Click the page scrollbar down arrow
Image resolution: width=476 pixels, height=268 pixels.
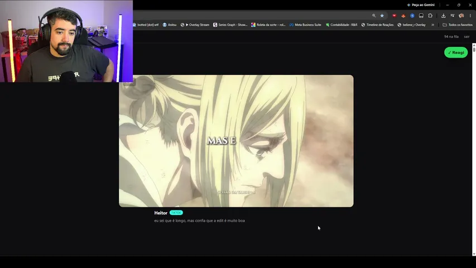tap(474, 254)
